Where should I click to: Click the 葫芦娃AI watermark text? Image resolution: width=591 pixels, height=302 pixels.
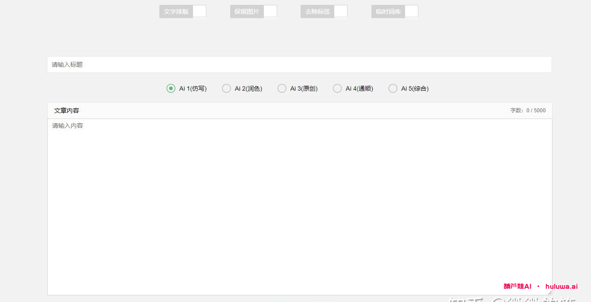pyautogui.click(x=517, y=287)
